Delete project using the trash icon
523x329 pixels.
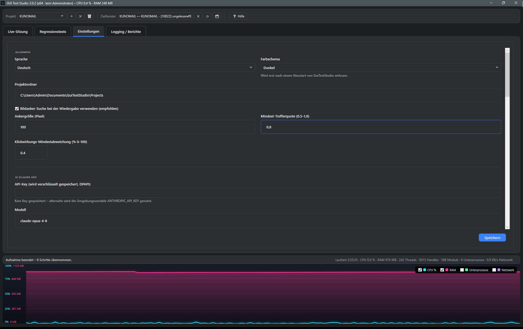tap(89, 16)
